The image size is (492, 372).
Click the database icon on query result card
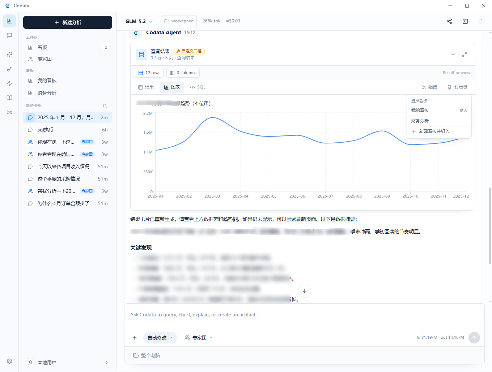tap(141, 55)
